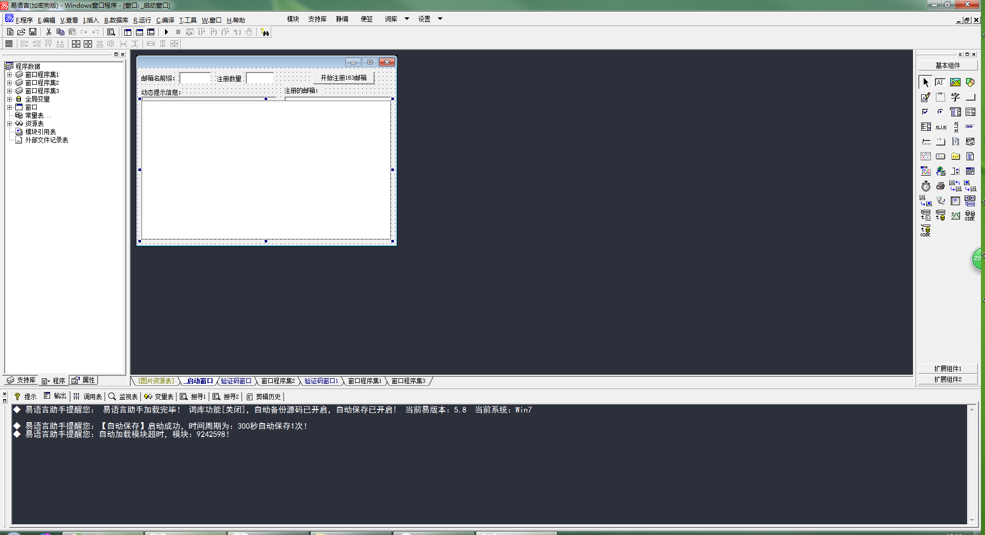985x535 pixels.
Task: Click the 邮箱名前缀 input field
Action: (195, 78)
